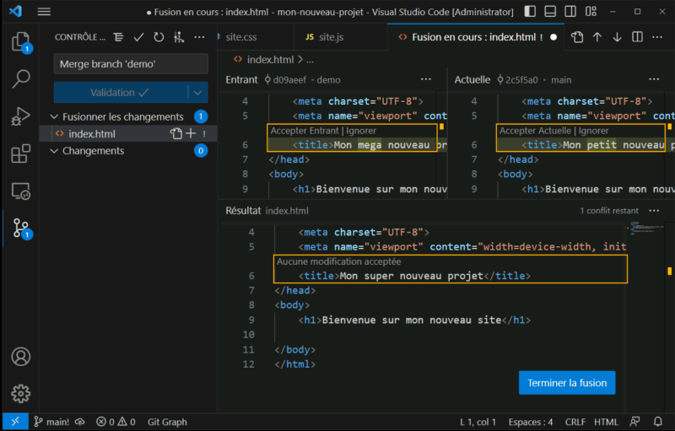Click the tree view toggle in source control header
This screenshot has height=431, width=675.
118,37
